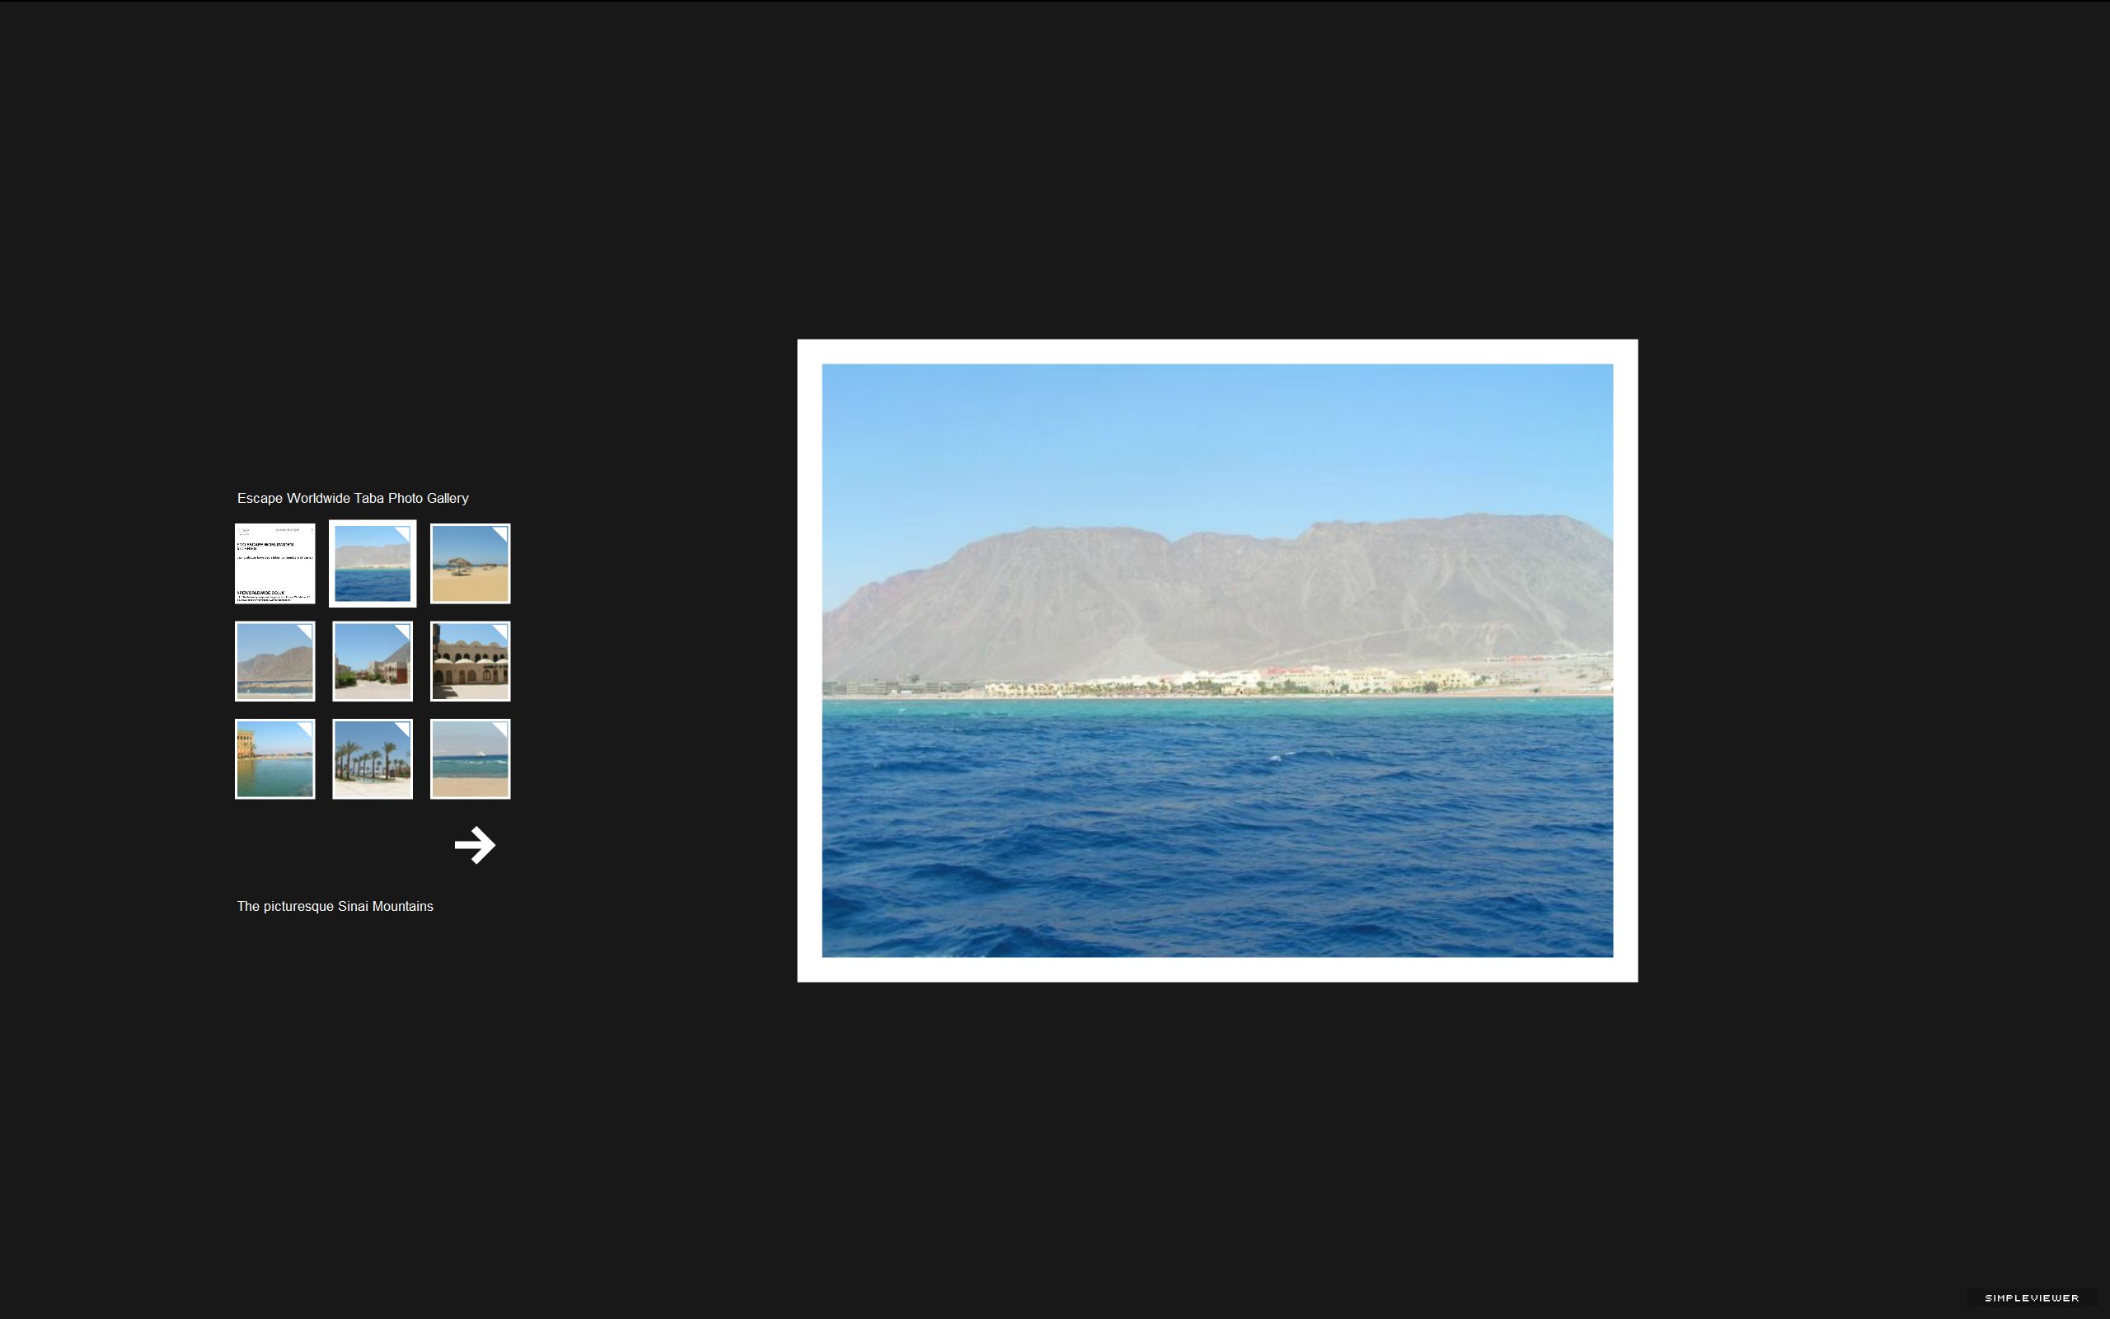
Task: Open the sailboat on sea thumbnail
Action: coord(470,759)
